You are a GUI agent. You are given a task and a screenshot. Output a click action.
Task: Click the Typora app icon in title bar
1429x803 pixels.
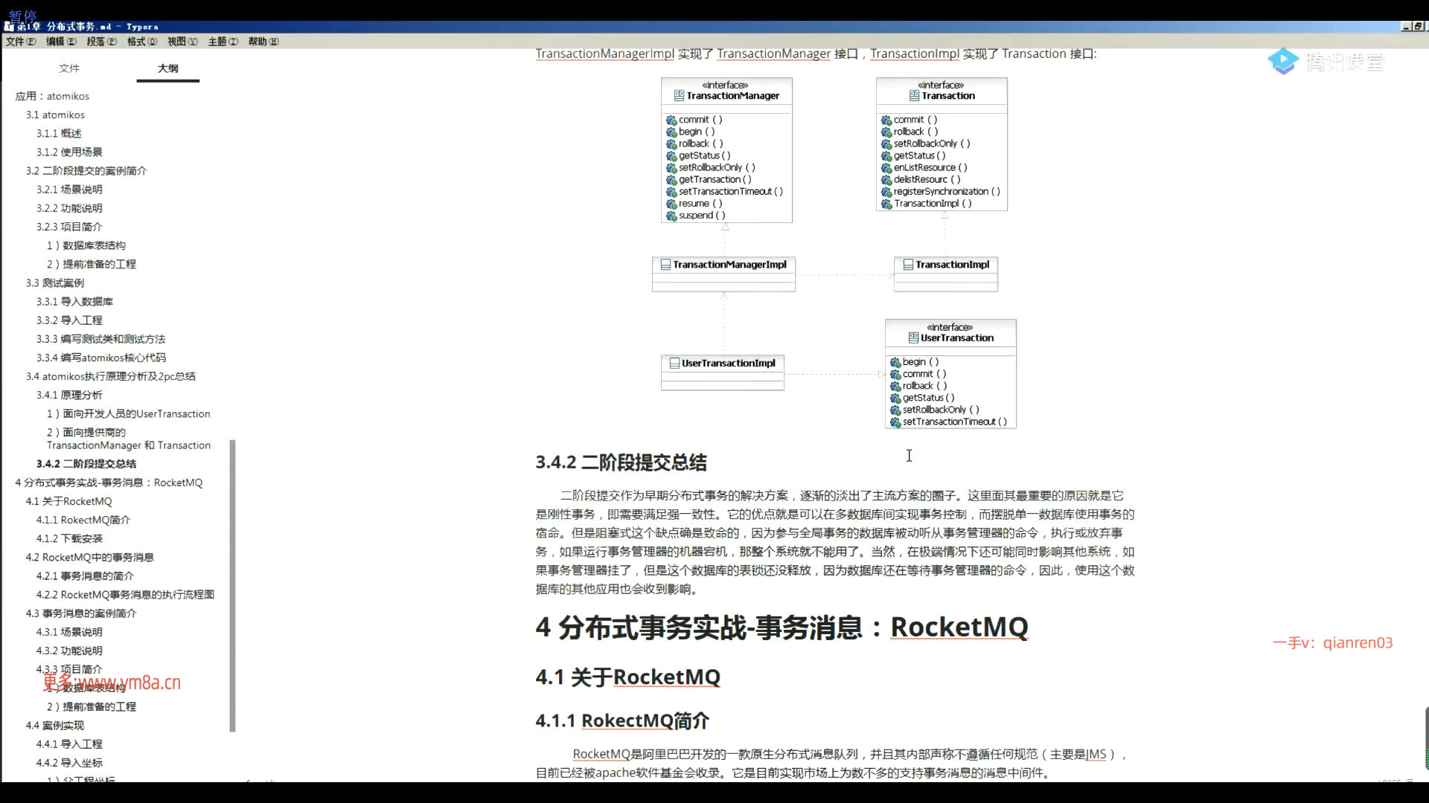click(9, 26)
